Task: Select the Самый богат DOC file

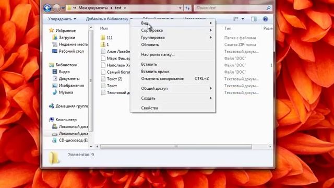Action: tap(118, 72)
